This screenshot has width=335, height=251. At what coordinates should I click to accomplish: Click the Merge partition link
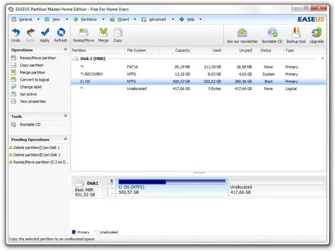[x=33, y=72]
